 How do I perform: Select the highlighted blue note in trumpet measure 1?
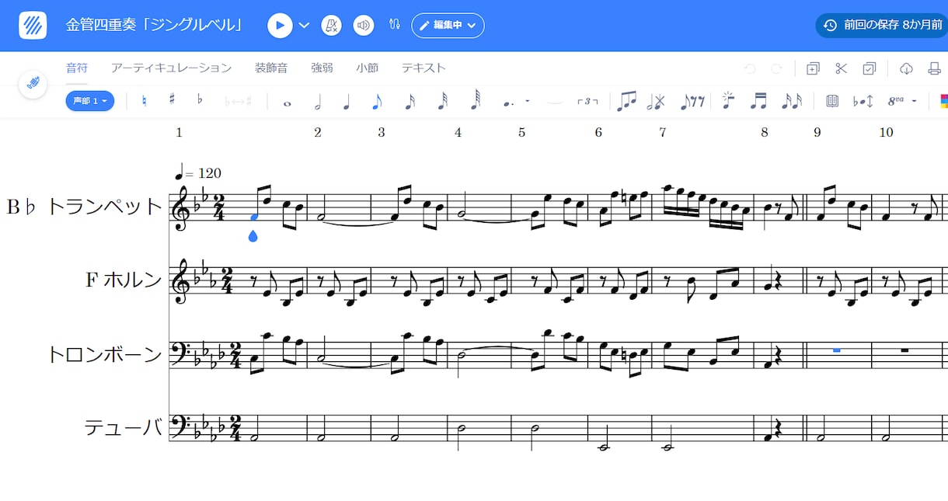[x=254, y=217]
